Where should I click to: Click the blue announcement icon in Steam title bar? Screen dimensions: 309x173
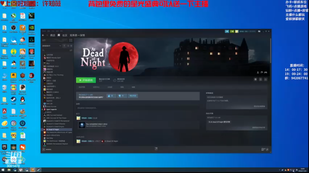tap(227, 32)
